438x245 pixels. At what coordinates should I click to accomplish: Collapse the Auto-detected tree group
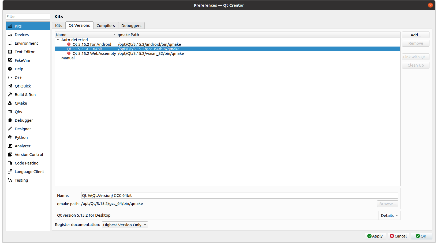58,40
